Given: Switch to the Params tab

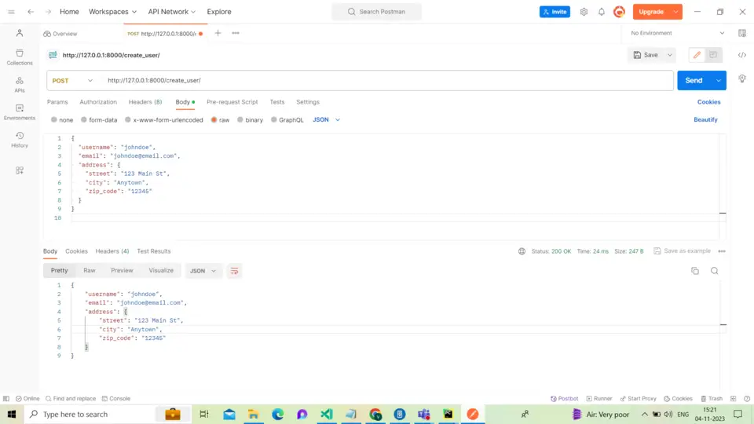Looking at the screenshot, I should click(57, 102).
